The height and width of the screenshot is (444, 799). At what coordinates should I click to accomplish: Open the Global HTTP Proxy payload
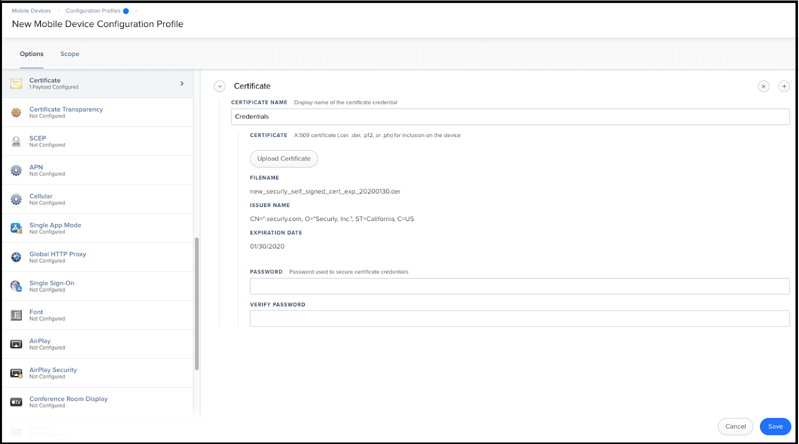(97, 257)
